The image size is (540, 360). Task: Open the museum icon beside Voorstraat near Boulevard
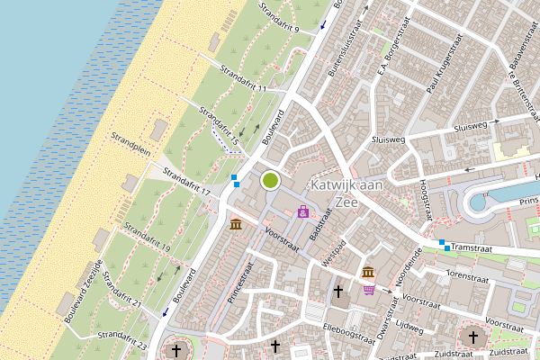pos(236,224)
